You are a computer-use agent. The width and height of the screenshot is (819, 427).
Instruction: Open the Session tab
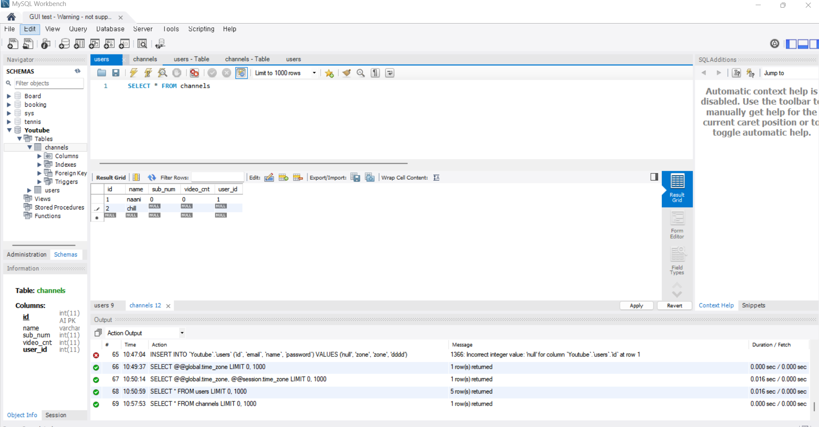coord(56,415)
